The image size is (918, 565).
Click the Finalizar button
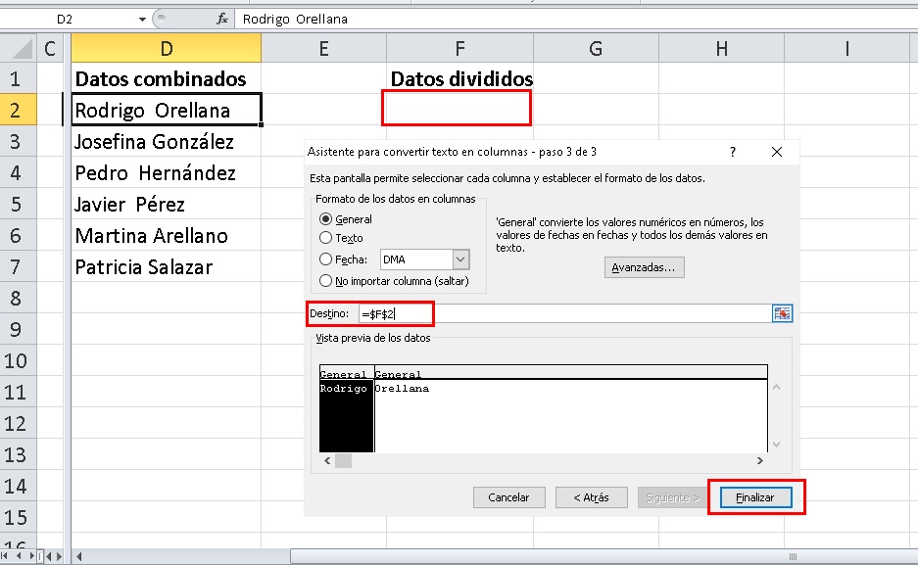click(754, 497)
